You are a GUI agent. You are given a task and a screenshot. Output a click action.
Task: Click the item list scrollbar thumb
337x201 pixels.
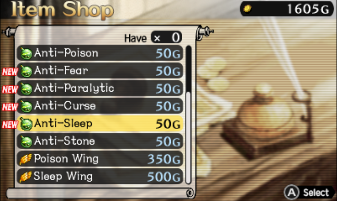pos(188,69)
